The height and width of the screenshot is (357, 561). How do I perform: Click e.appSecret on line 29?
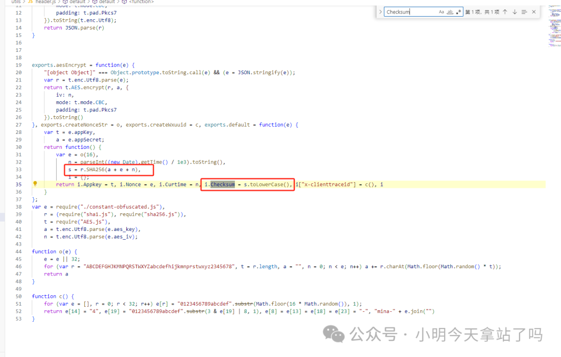85,140
